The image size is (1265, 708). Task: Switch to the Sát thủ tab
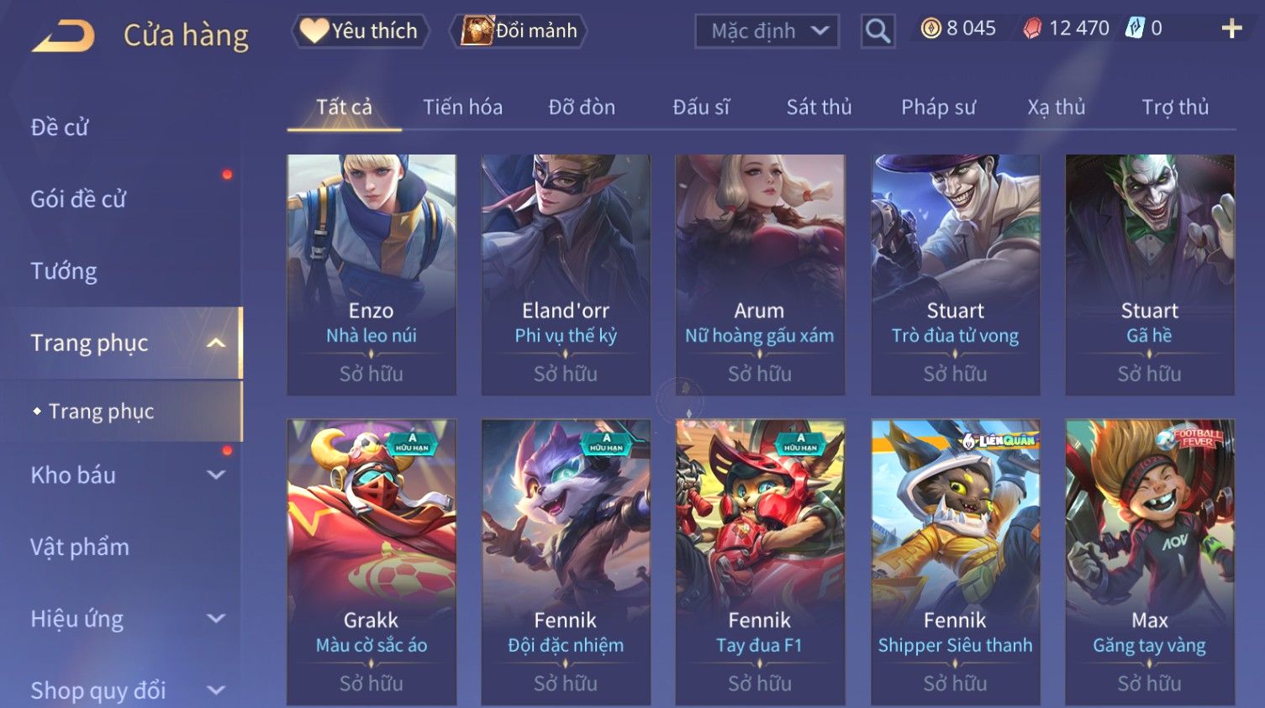point(819,108)
